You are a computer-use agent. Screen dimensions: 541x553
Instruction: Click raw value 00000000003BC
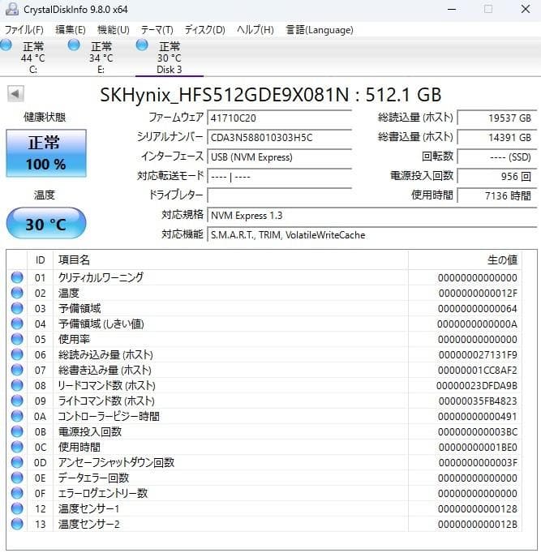point(478,431)
